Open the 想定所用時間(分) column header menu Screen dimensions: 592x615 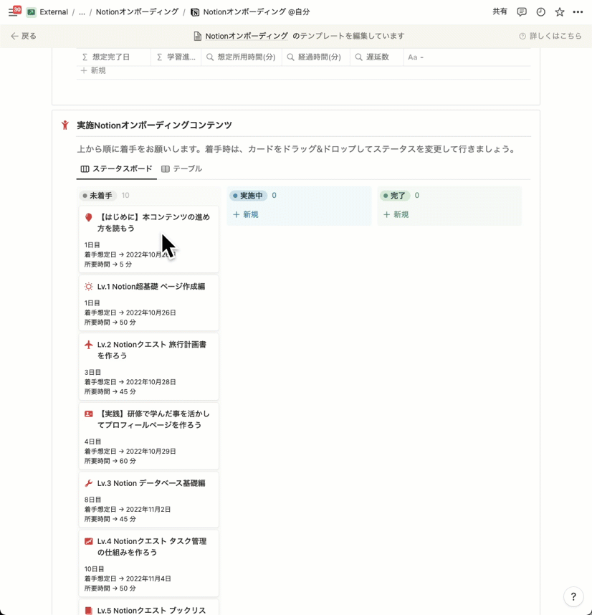click(x=242, y=57)
